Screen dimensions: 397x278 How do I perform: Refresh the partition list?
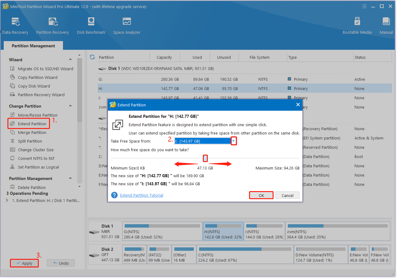tap(92, 57)
